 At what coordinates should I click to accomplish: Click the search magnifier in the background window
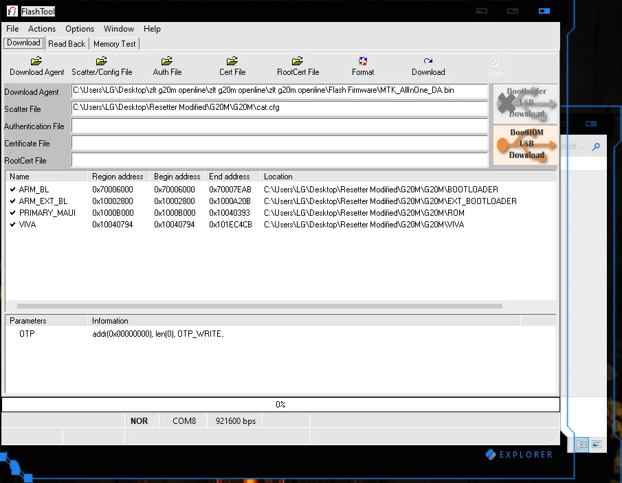pyautogui.click(x=596, y=147)
